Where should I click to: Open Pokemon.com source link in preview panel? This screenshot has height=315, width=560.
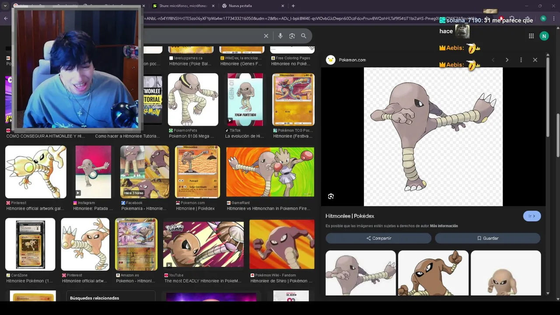point(352,60)
